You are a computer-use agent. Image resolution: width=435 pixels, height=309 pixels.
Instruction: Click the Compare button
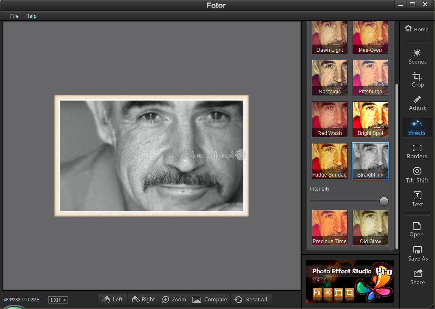[210, 299]
